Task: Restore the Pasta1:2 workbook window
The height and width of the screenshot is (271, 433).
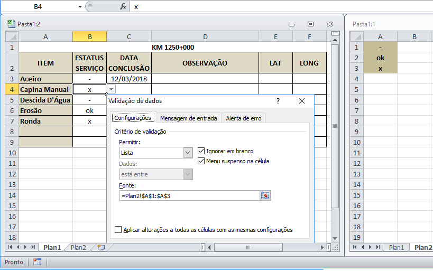Action: point(310,24)
